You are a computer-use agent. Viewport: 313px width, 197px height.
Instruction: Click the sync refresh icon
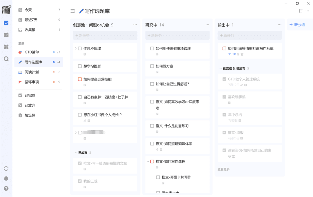(x=6, y=169)
